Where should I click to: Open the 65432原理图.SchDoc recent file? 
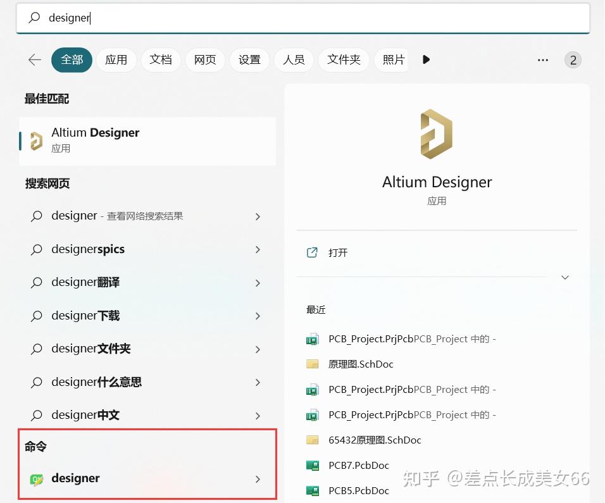coord(375,440)
